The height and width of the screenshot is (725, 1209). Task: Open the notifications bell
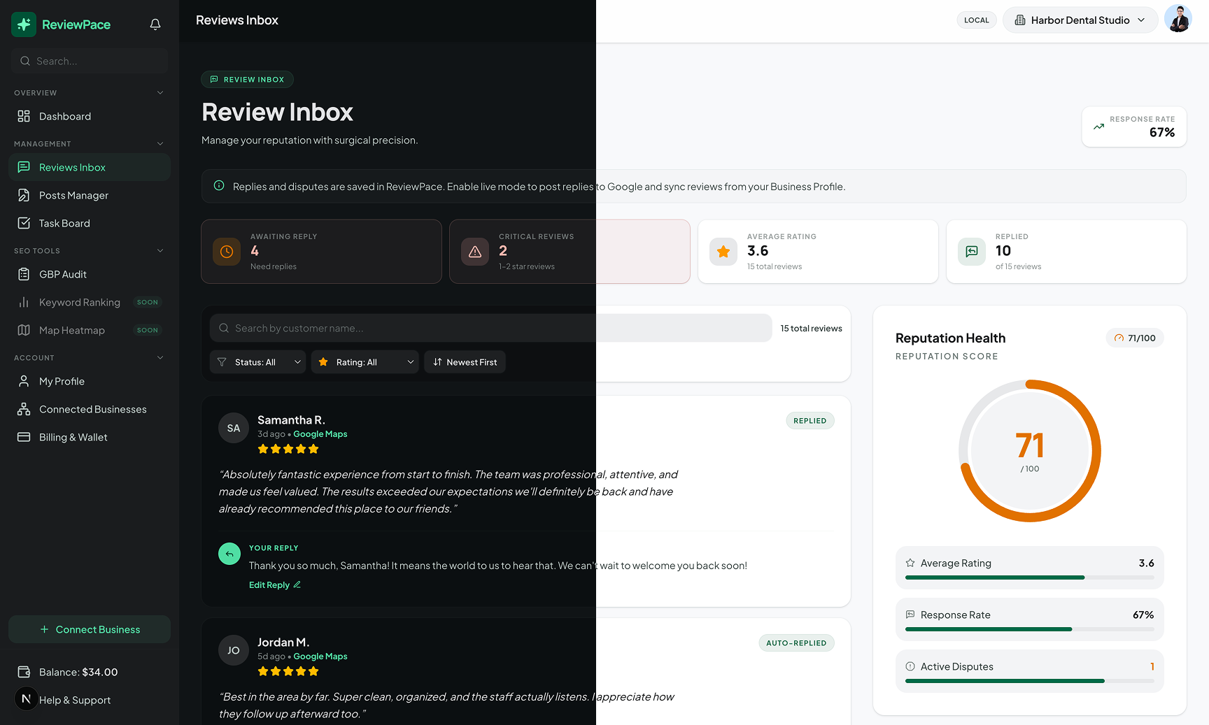pos(155,24)
